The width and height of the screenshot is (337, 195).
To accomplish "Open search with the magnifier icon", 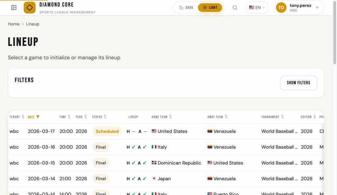I will 235,8.
